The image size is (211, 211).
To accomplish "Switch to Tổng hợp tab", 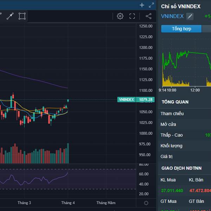I will pos(181,29).
